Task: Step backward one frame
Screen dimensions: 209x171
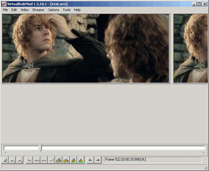Action: pyautogui.click(x=37, y=160)
